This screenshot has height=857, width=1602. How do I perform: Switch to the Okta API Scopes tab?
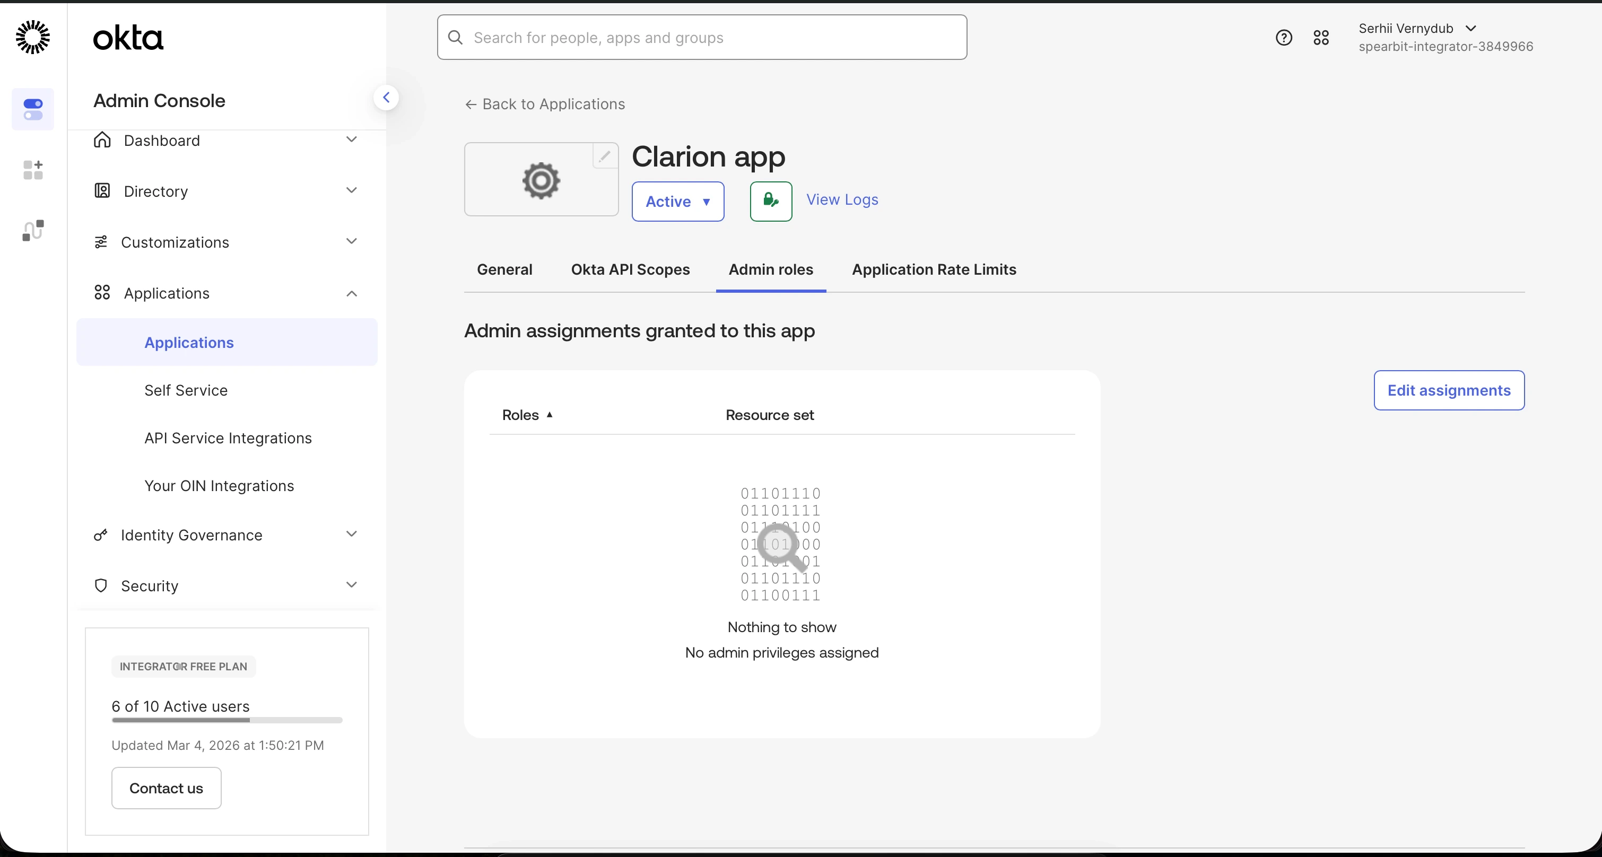pos(630,269)
